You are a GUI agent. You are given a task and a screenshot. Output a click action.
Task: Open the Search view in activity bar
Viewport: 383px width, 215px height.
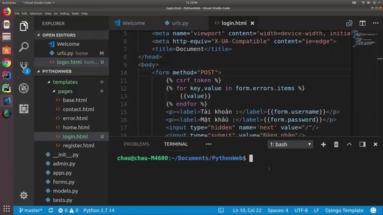tap(24, 47)
